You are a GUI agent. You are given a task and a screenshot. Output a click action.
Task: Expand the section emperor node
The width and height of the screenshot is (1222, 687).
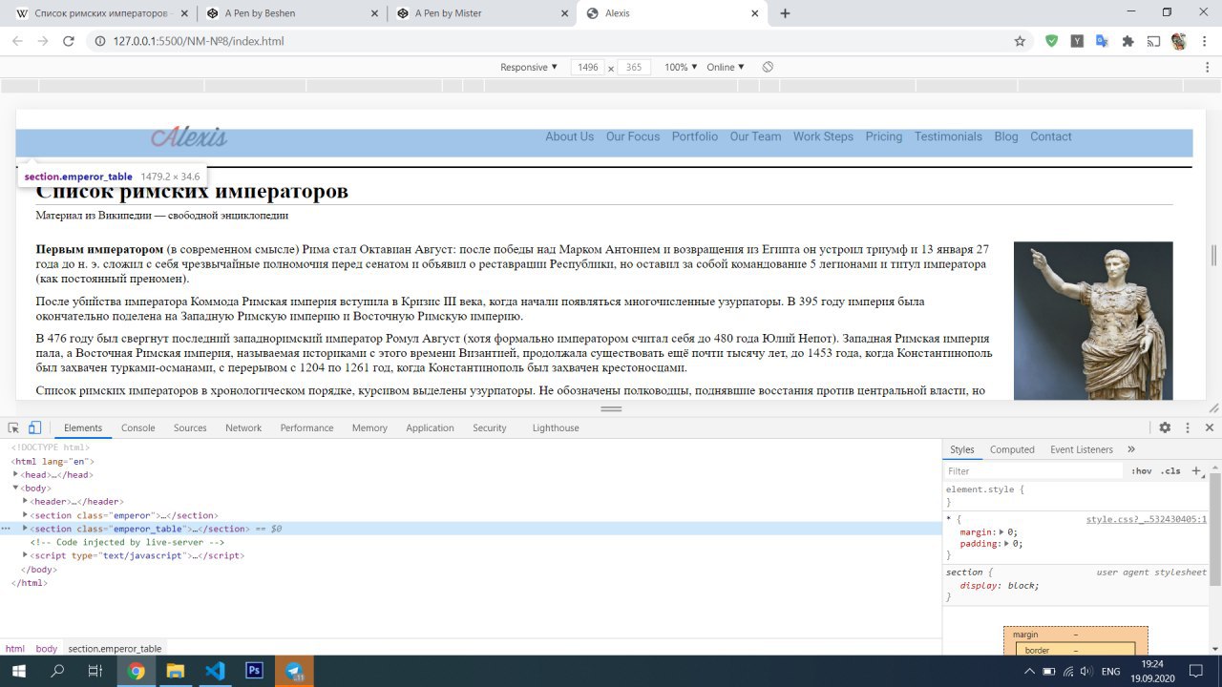(x=26, y=515)
